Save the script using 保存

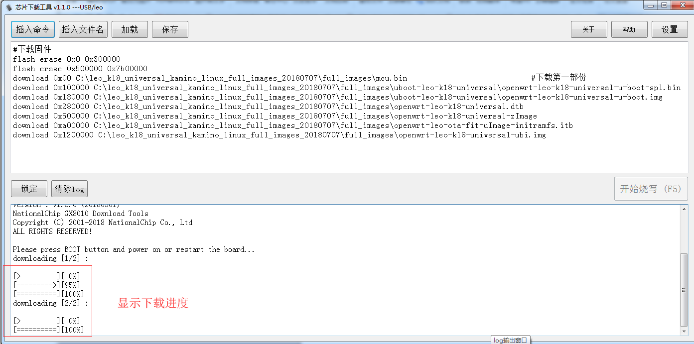[x=170, y=29]
